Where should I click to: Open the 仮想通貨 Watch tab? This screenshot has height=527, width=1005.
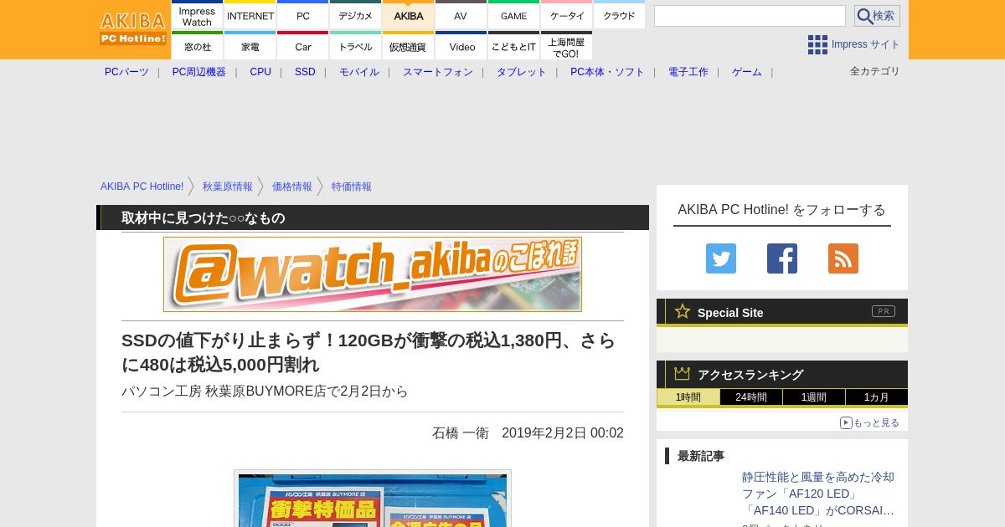(x=409, y=46)
